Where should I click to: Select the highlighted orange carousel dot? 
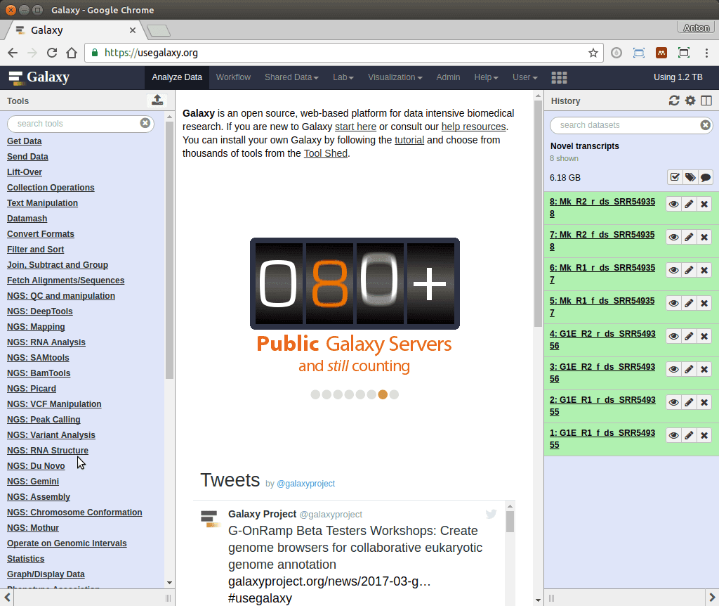tap(383, 394)
